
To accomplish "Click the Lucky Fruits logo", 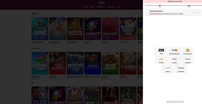I will tap(102, 3).
